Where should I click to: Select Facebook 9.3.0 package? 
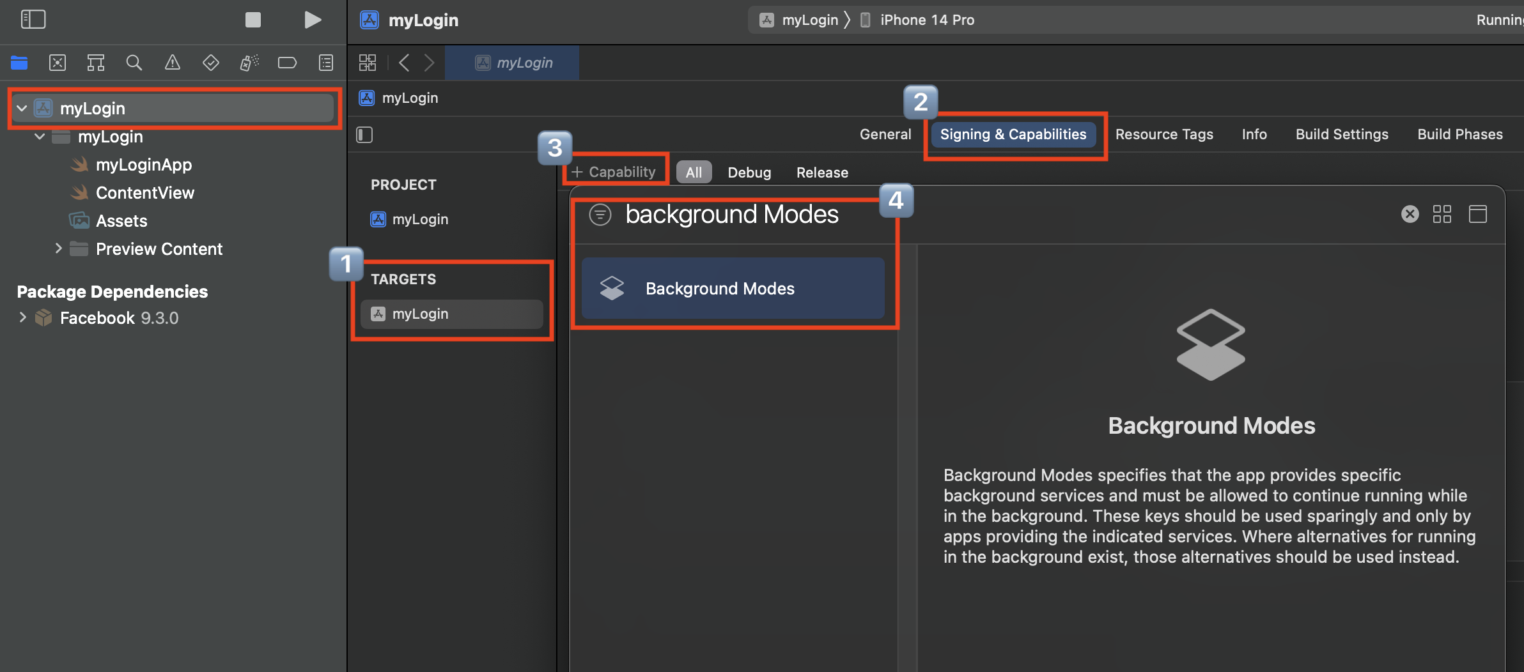click(x=119, y=318)
